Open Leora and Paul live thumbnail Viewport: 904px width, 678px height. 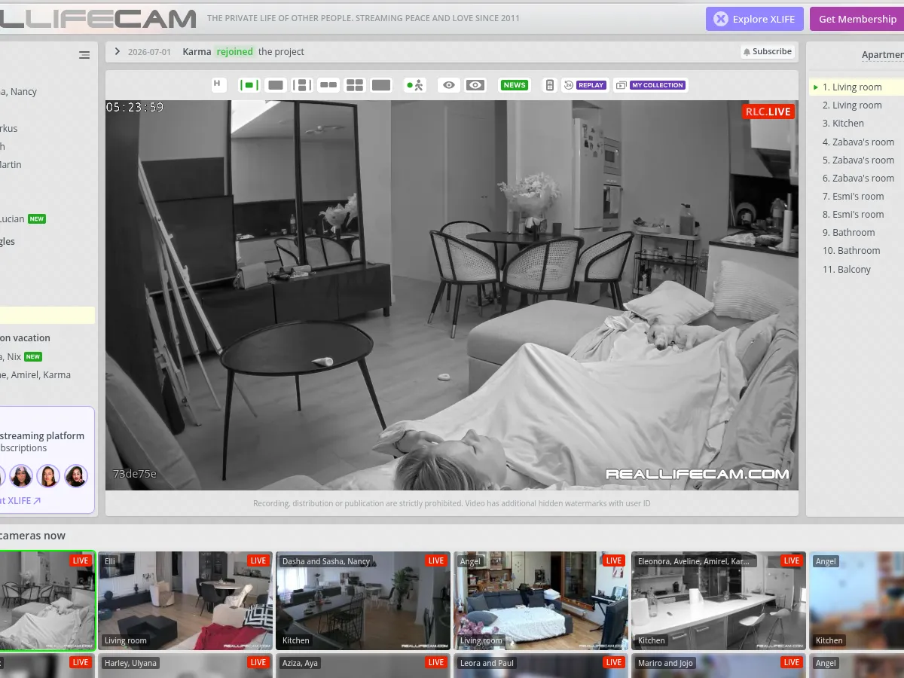click(541, 666)
